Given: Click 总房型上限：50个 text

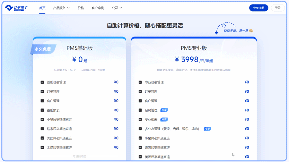Looking at the screenshot, I should point(65,70).
